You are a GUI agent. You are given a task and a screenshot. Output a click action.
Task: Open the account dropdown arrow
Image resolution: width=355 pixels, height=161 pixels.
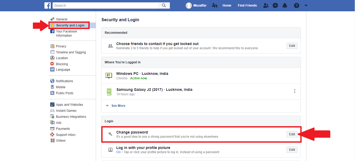click(x=306, y=5)
